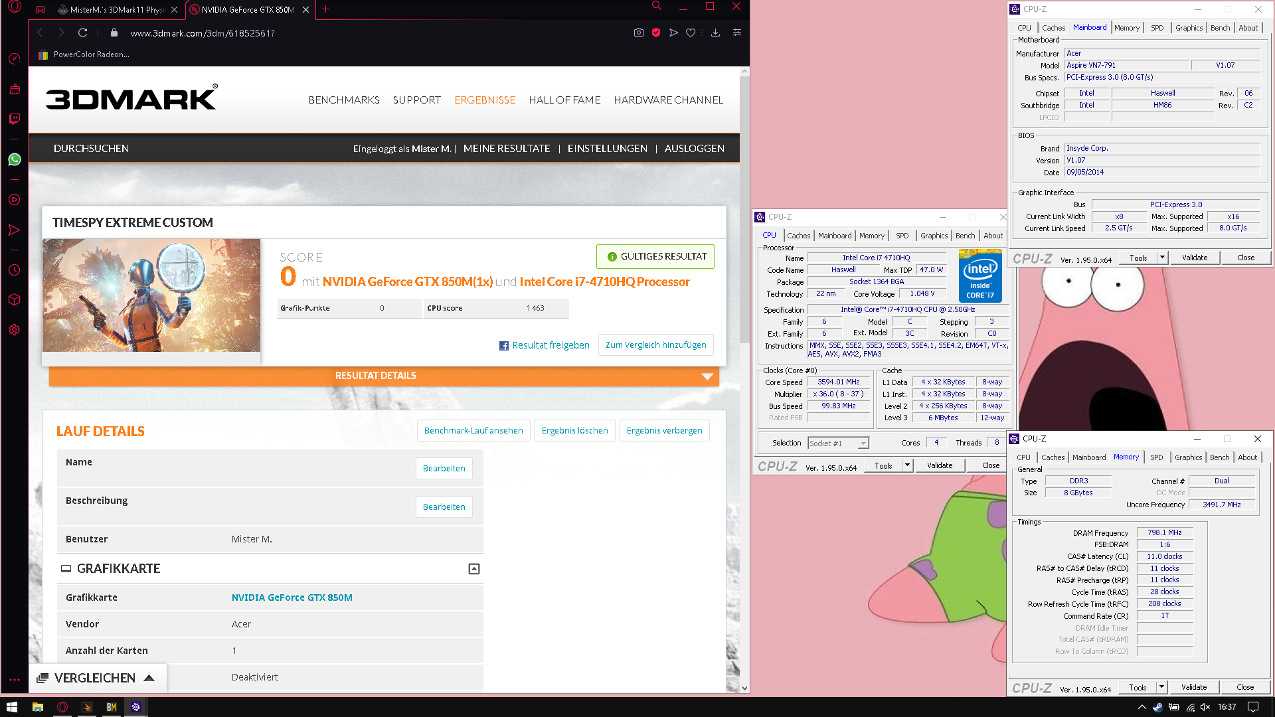Screen dimensions: 1275x717
Task: Open WhatsApp messenger in Opera sidebar
Action: (x=14, y=159)
